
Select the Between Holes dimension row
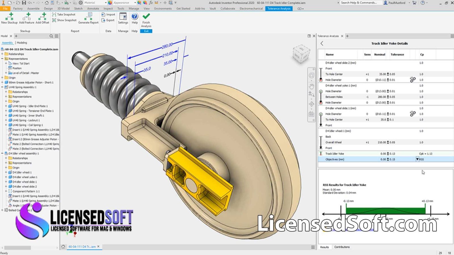[x=385, y=97]
